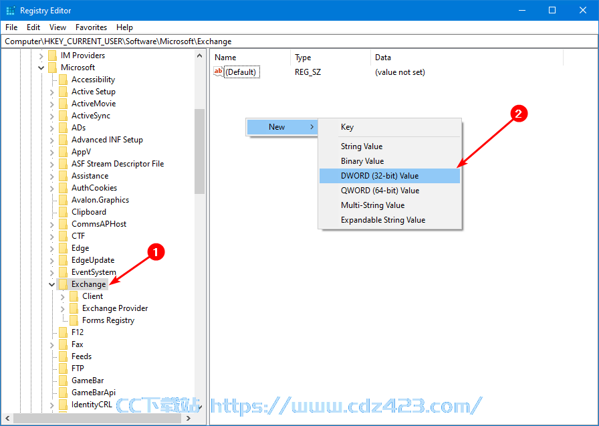This screenshot has width=599, height=426.
Task: Click the GameBar folder icon
Action: pos(64,381)
